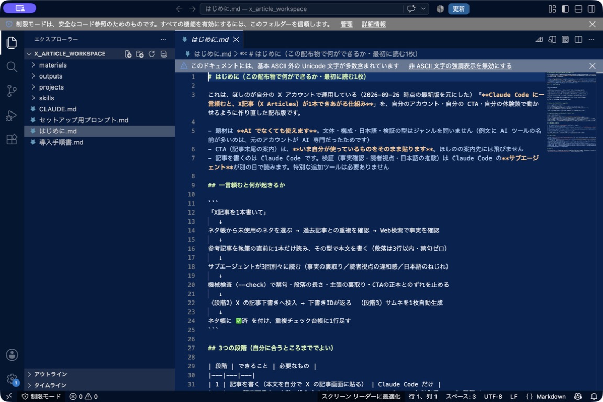Image resolution: width=603 pixels, height=402 pixels.
Task: Open editor More Actions ellipsis
Action: point(591,40)
